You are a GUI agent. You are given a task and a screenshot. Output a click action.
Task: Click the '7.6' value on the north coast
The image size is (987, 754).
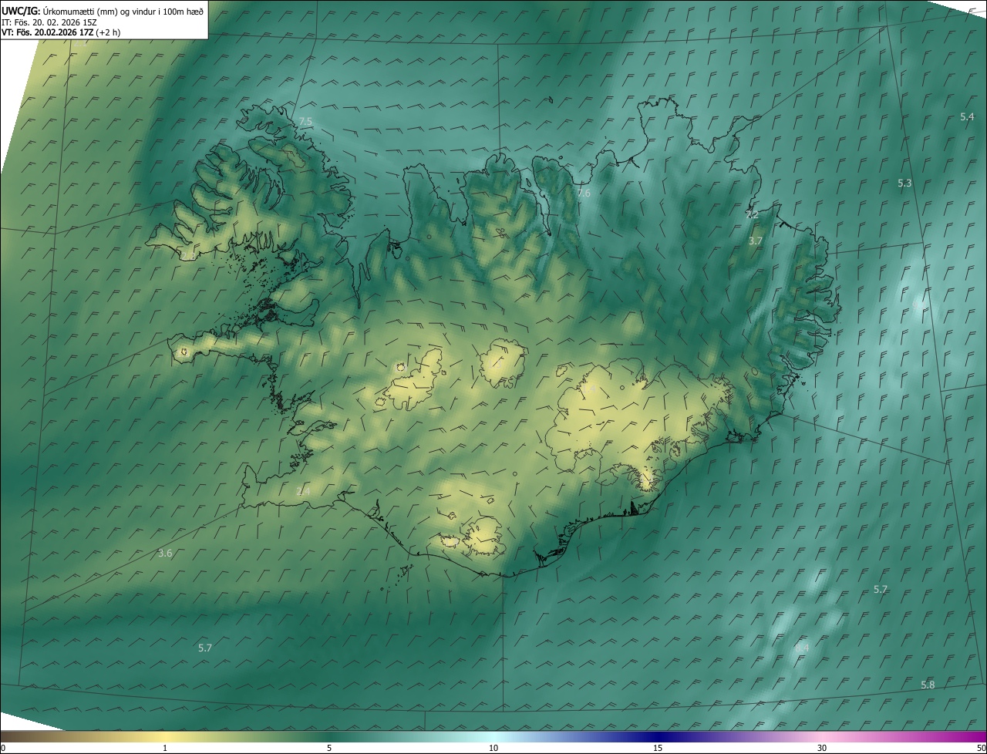coord(584,193)
